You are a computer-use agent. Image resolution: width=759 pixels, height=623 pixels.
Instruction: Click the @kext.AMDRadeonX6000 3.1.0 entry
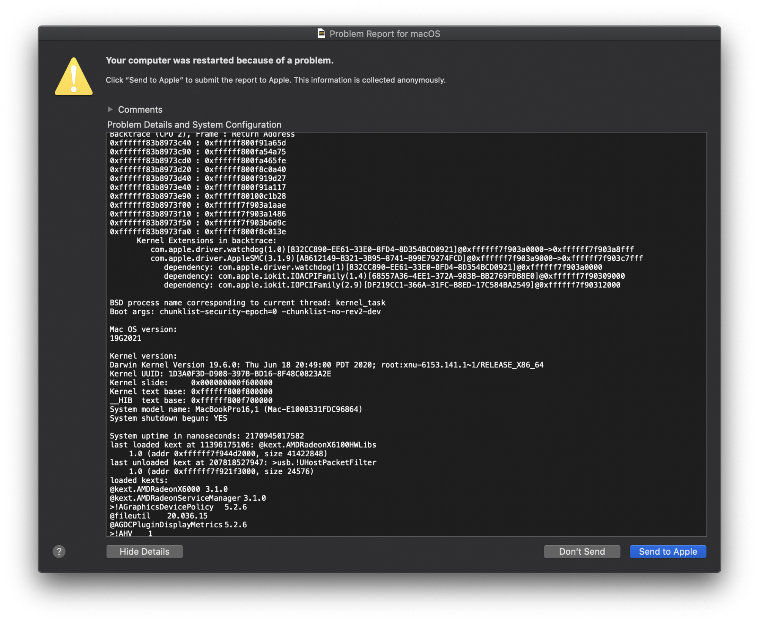pyautogui.click(x=169, y=489)
